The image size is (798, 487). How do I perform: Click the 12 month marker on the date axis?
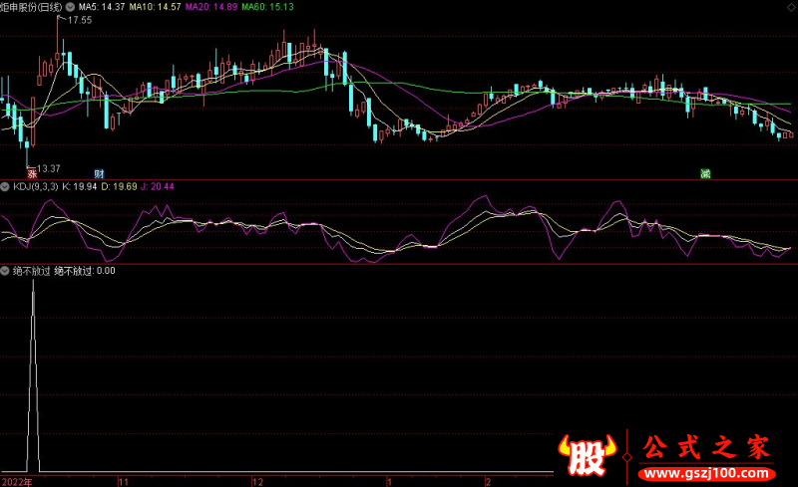(x=257, y=481)
